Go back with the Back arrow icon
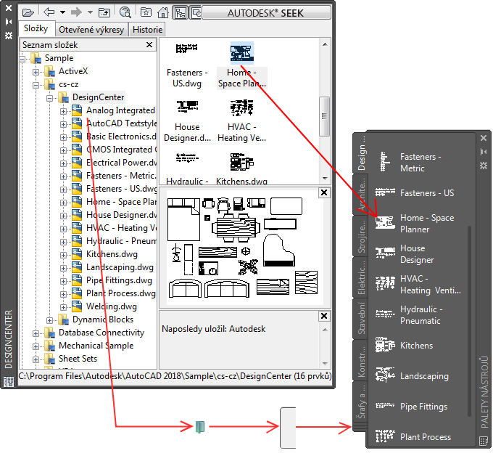The width and height of the screenshot is (493, 456). point(49,12)
